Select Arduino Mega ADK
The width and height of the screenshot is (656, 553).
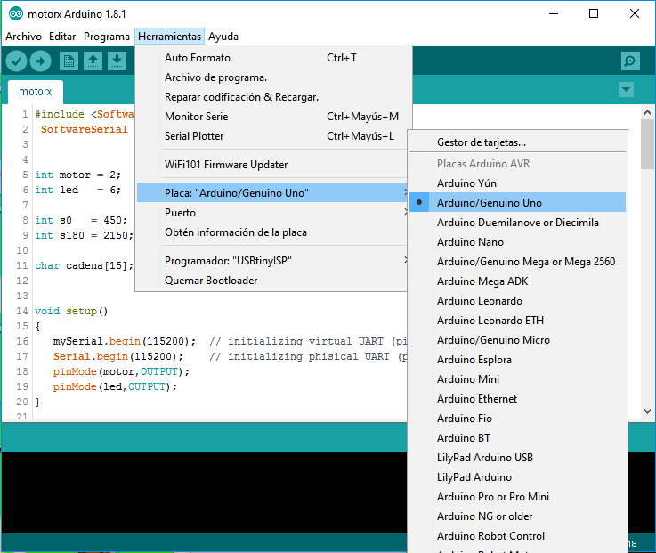tap(517, 281)
